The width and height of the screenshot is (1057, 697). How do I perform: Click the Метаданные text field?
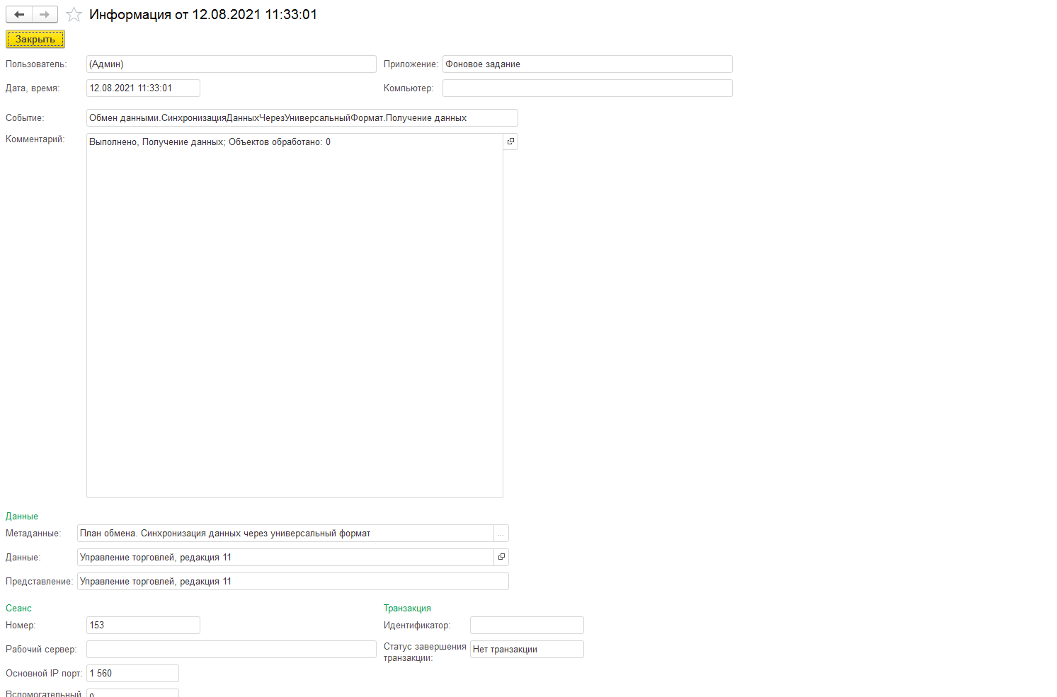285,534
